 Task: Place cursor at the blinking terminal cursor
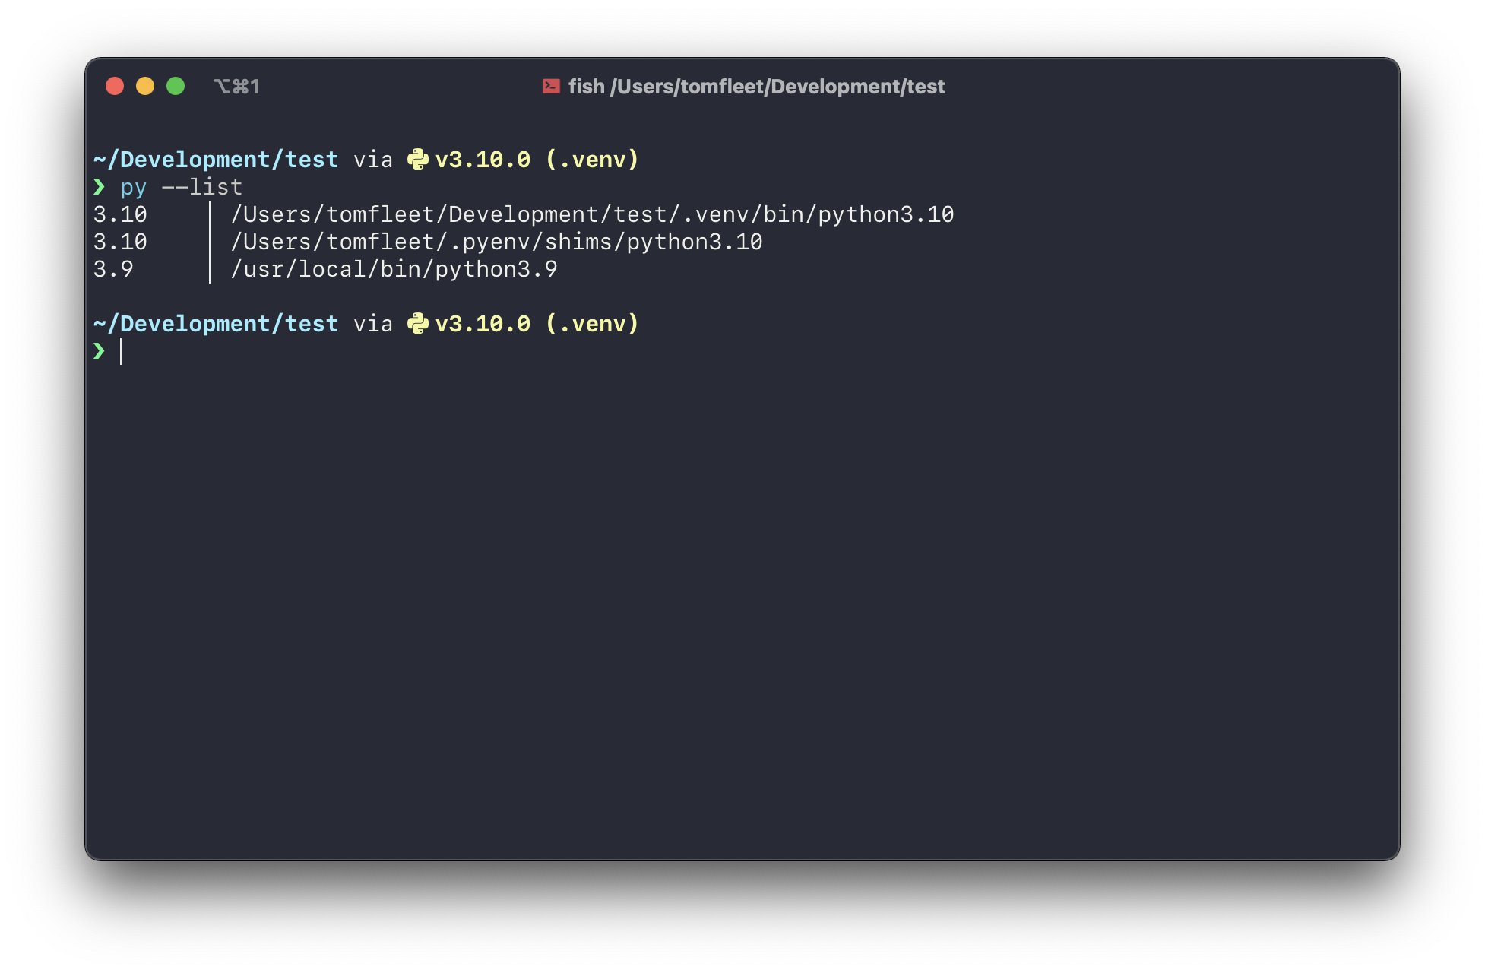tap(120, 351)
